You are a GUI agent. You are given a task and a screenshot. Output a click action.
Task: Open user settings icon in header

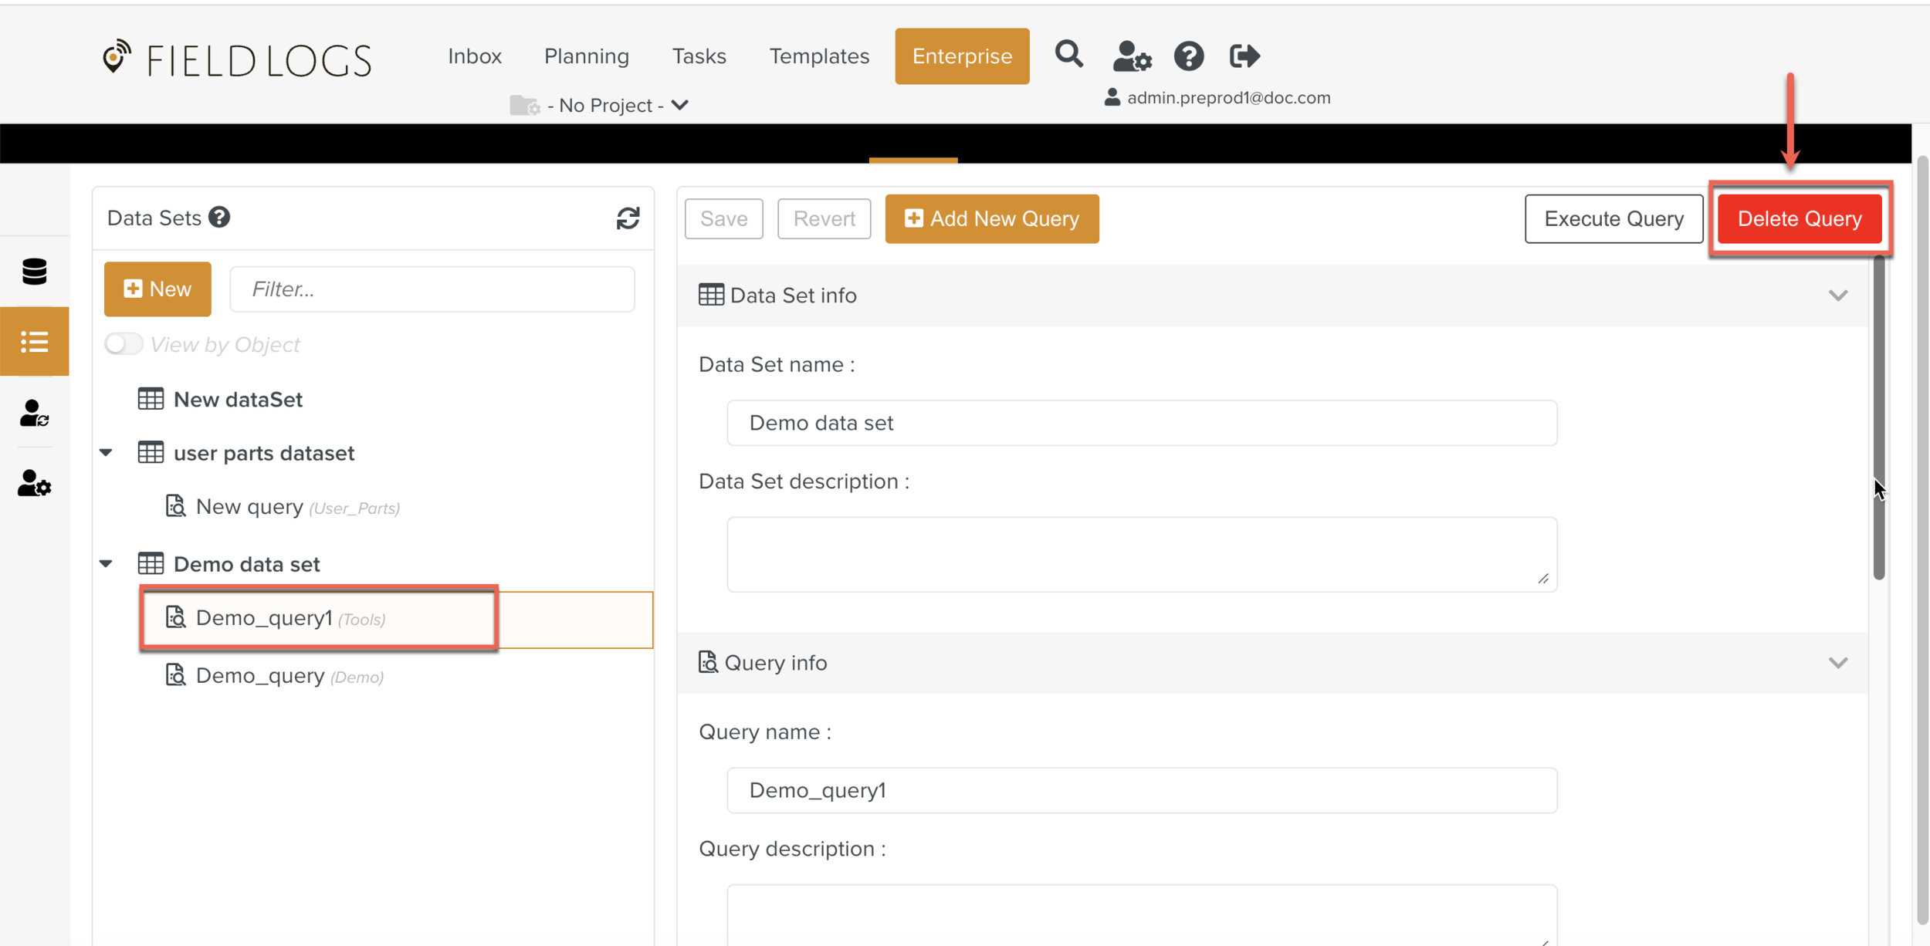pos(1132,56)
